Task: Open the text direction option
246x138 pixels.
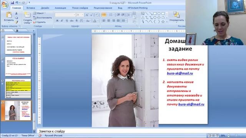Action: (134, 13)
